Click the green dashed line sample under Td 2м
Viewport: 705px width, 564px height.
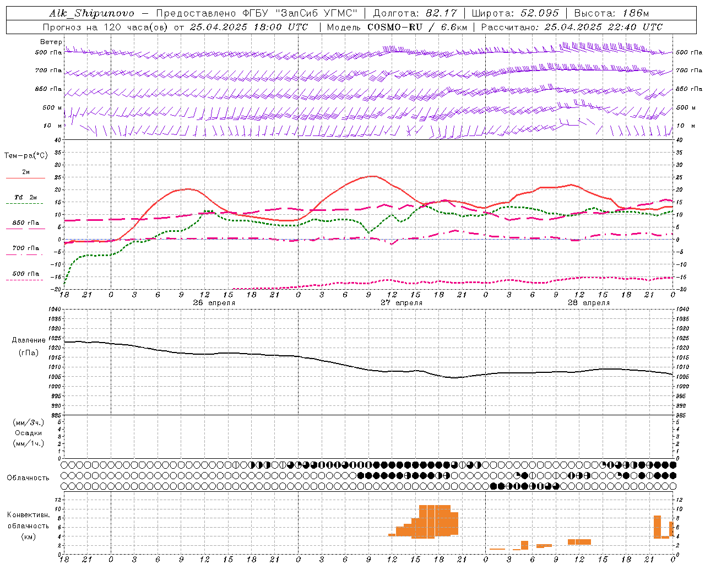click(x=25, y=204)
